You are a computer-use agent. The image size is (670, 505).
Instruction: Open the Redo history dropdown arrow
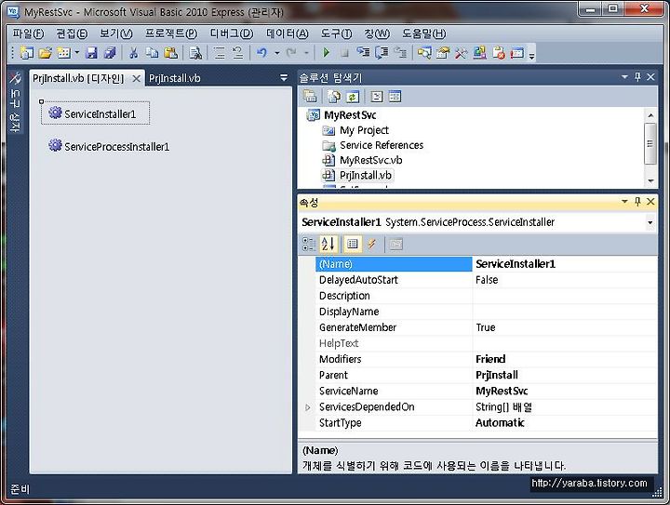pyautogui.click(x=306, y=53)
